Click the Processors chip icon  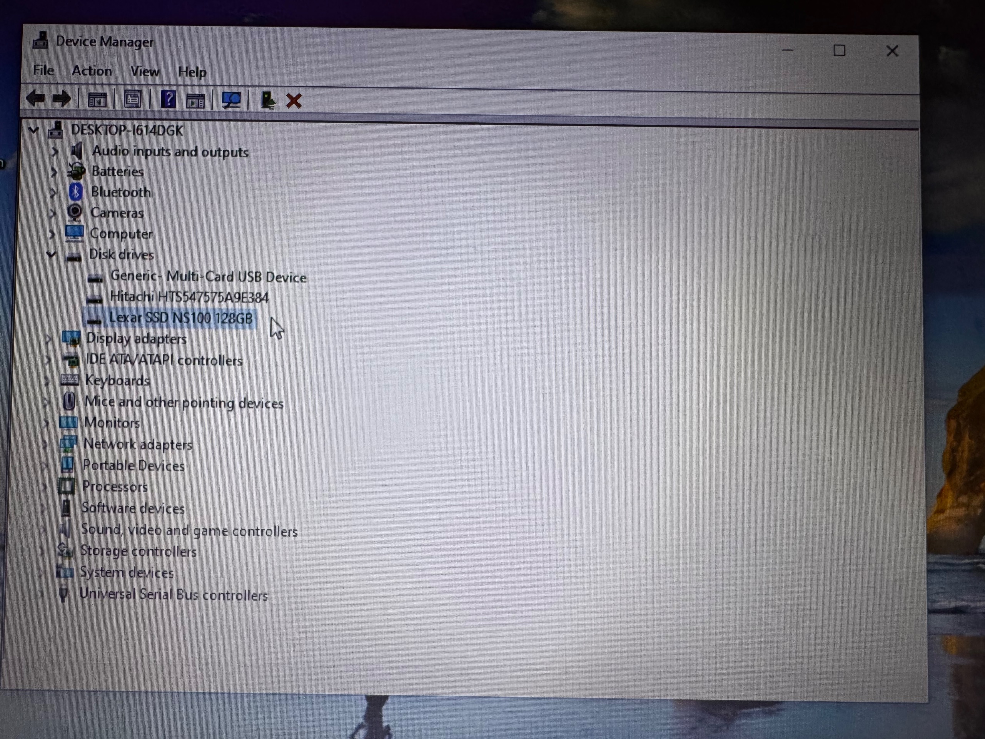coord(67,485)
